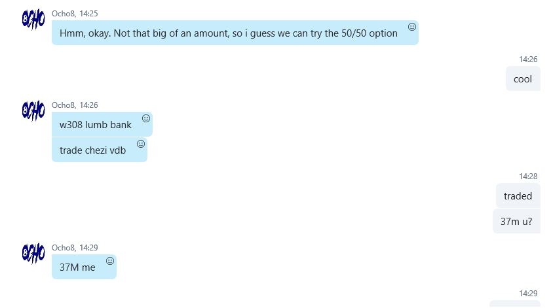Add reaction to the w308 lumb bank message
This screenshot has height=308, width=551.
tap(146, 118)
